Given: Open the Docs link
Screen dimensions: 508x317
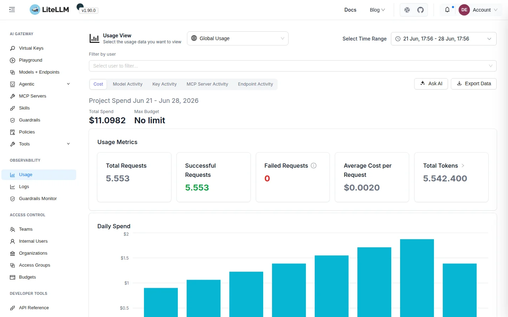Looking at the screenshot, I should pyautogui.click(x=350, y=10).
